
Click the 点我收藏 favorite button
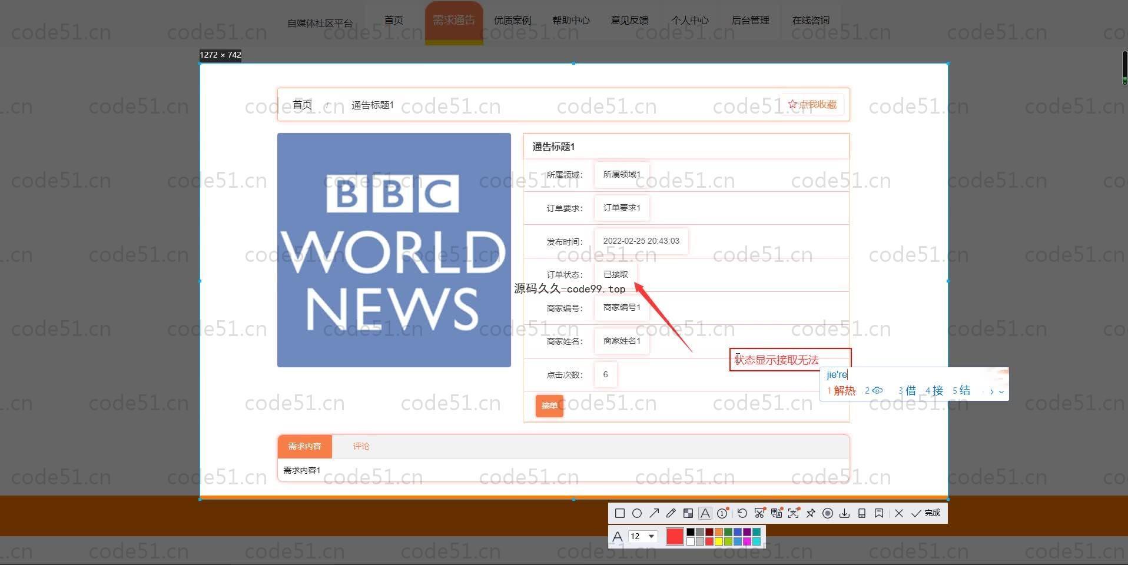812,105
